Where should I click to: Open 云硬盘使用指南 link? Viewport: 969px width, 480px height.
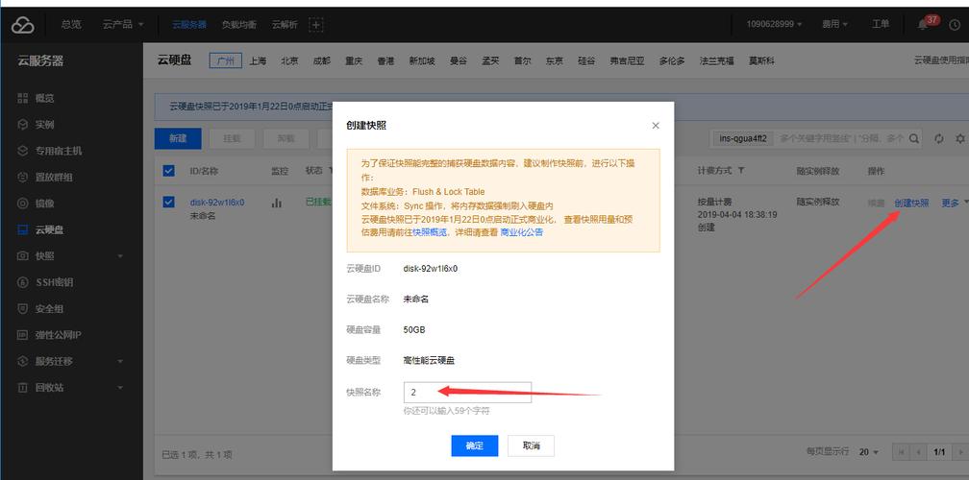pyautogui.click(x=941, y=60)
